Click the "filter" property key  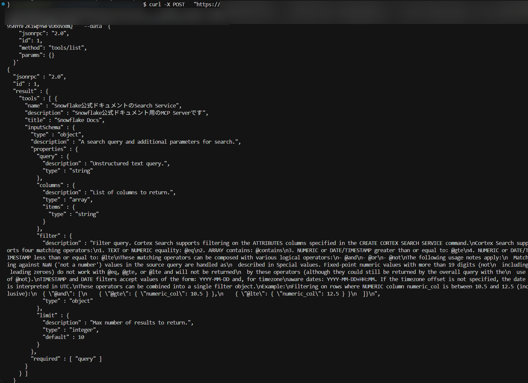pyautogui.click(x=49, y=236)
